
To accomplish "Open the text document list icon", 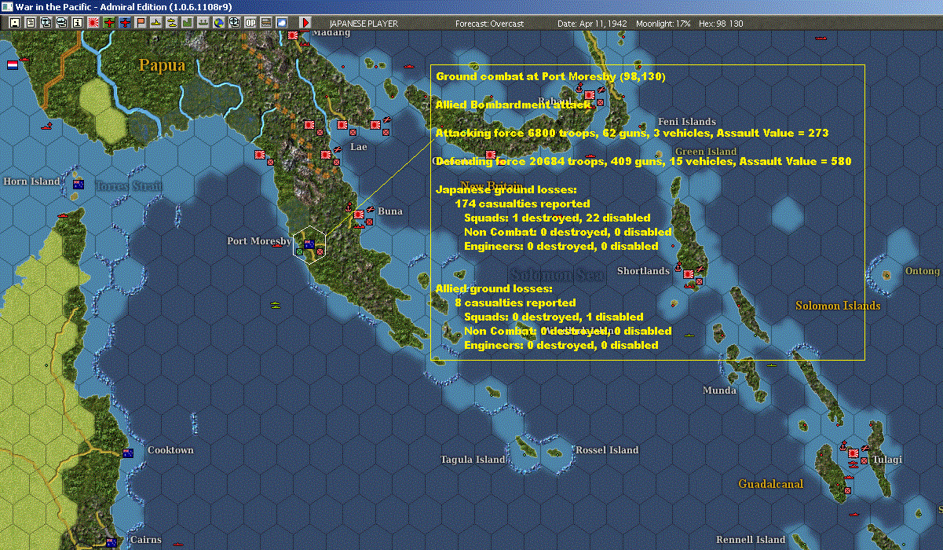I will coord(31,23).
